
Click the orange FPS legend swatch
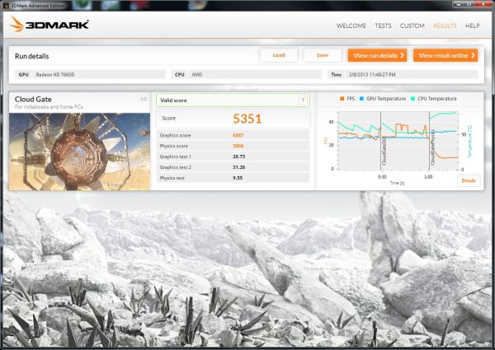coord(342,99)
